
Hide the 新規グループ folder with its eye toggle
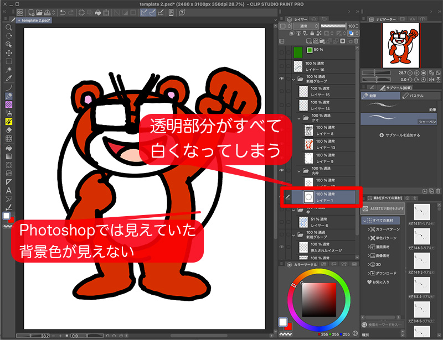tap(281, 78)
